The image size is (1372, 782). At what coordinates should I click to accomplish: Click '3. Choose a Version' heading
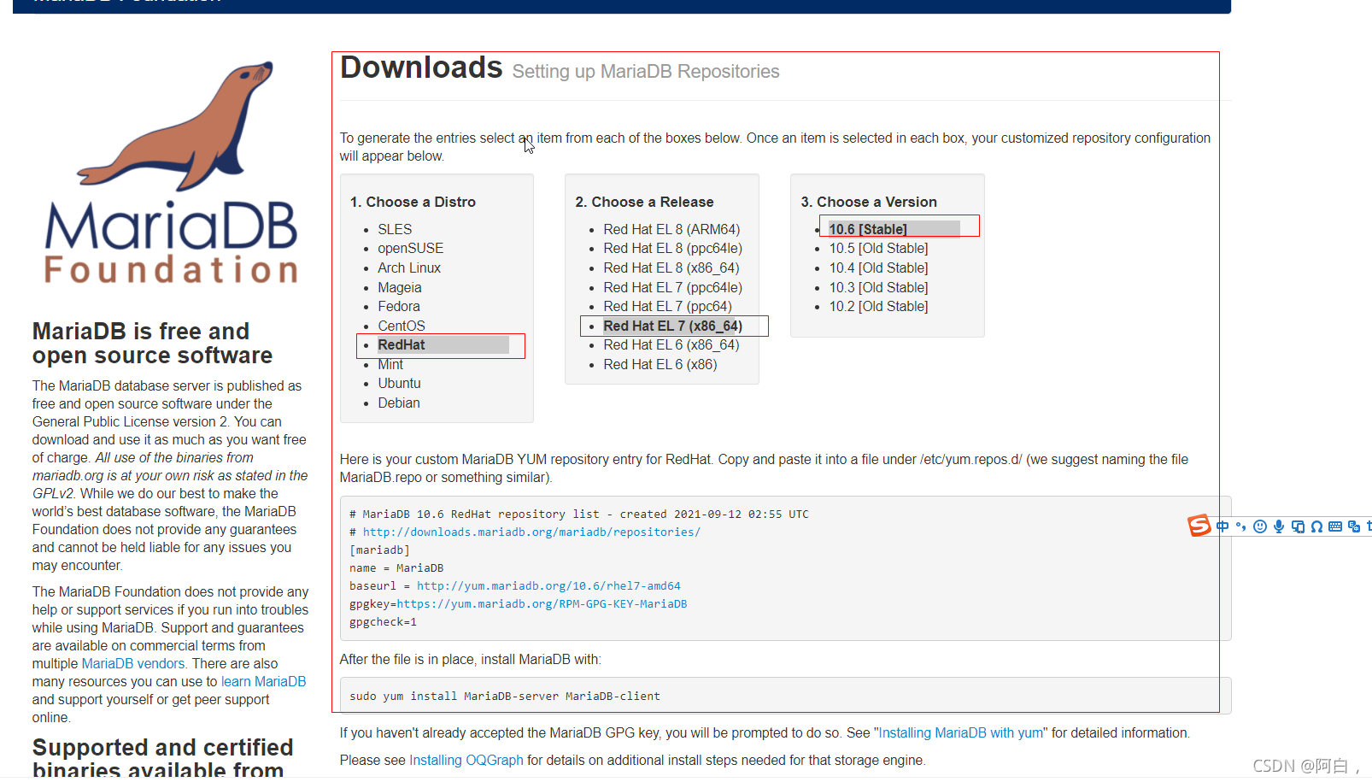(x=869, y=202)
